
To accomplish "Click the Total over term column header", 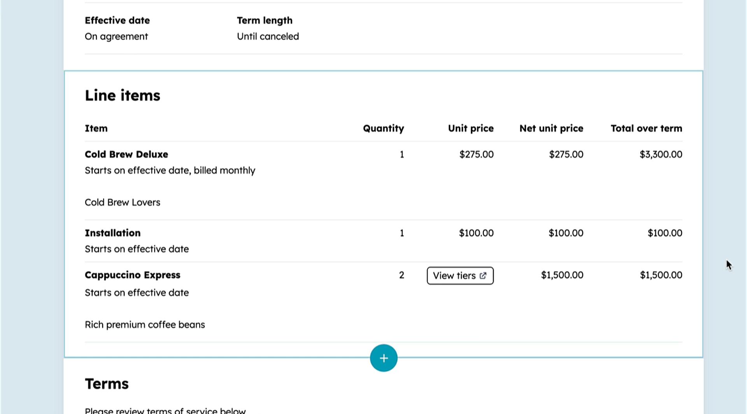I will [646, 128].
